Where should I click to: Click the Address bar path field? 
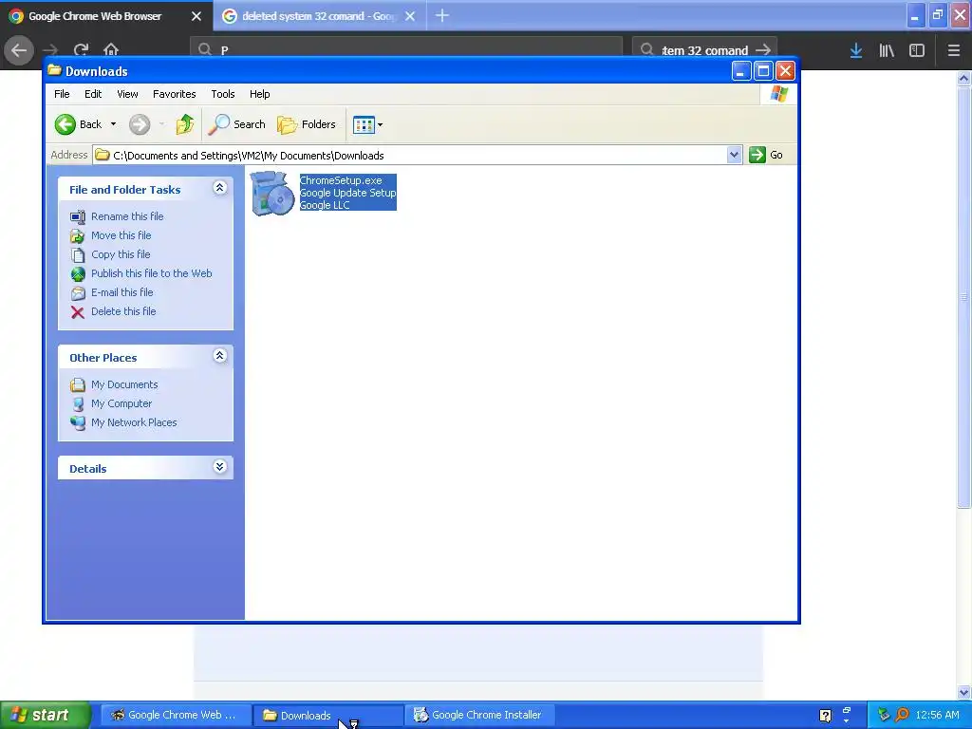[410, 155]
